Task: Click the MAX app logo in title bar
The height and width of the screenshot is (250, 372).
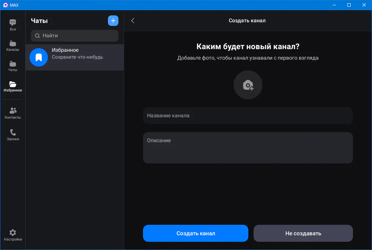Action: pyautogui.click(x=5, y=5)
